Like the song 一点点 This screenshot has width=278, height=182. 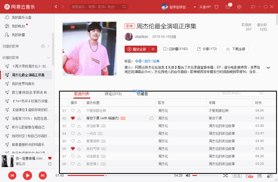(73, 133)
